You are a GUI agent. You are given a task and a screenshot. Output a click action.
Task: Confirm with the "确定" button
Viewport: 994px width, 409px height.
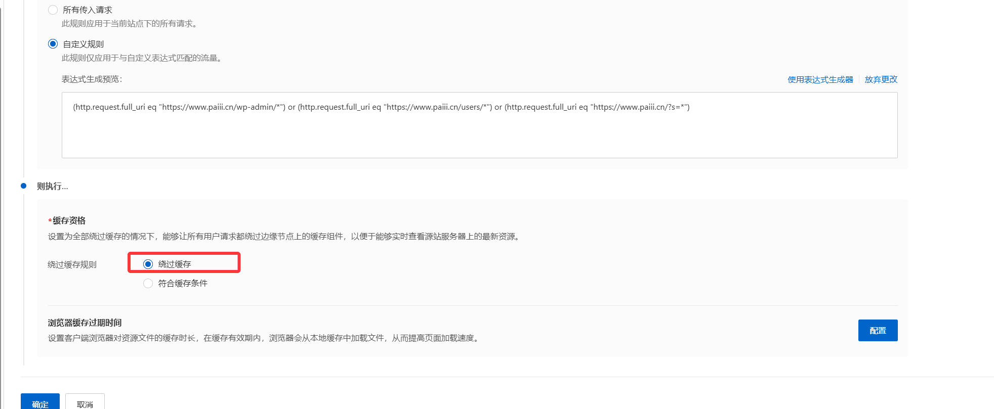click(x=40, y=402)
